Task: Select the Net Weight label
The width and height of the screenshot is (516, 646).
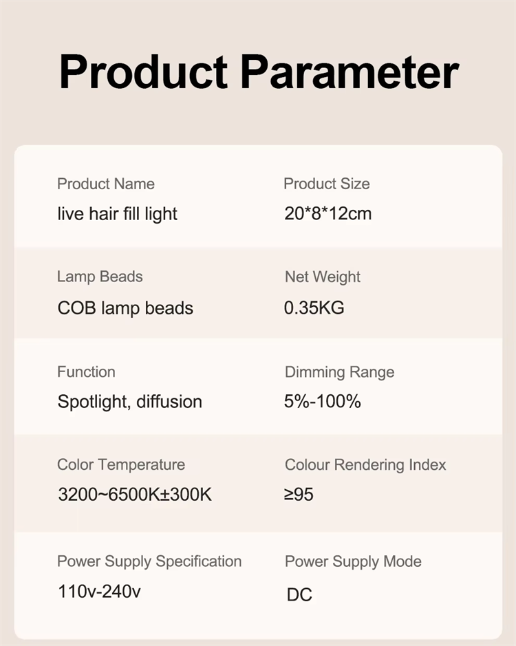Action: [323, 277]
